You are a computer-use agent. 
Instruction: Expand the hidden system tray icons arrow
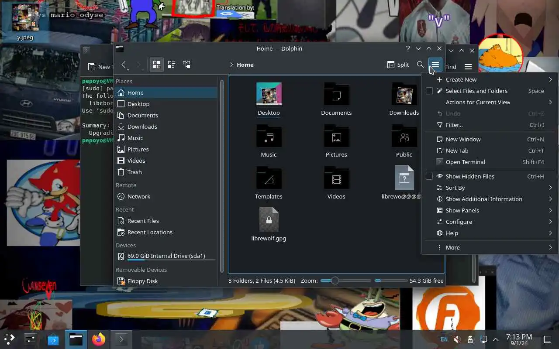coord(496,339)
